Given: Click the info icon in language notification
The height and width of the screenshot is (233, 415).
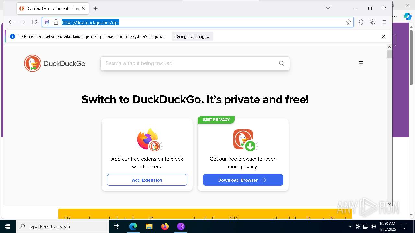Looking at the screenshot, I should pos(12,36).
